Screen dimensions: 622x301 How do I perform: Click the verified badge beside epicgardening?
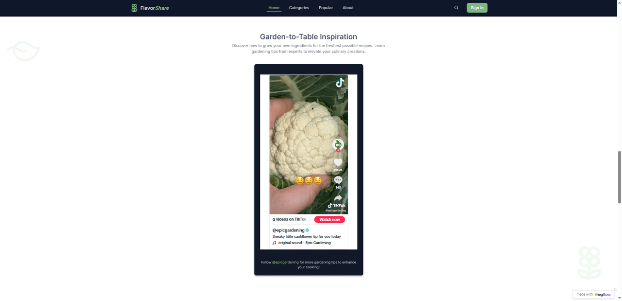(x=307, y=230)
